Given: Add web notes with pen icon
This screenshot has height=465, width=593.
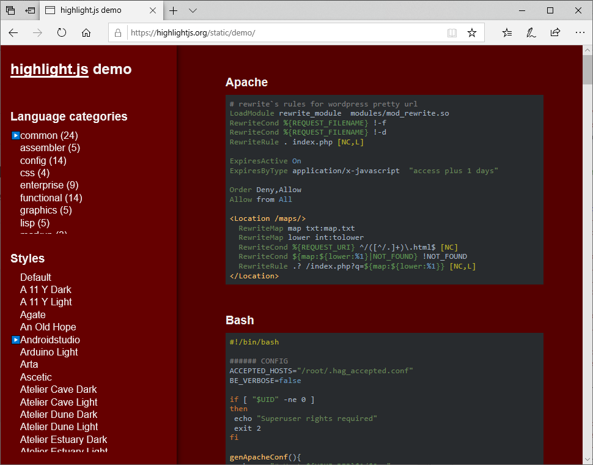Looking at the screenshot, I should [x=531, y=33].
